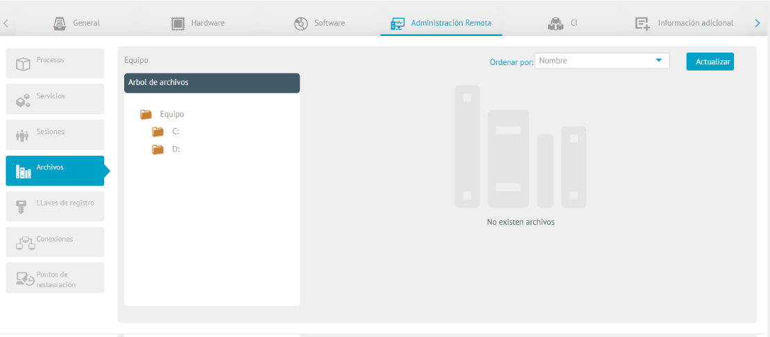Image resolution: width=770 pixels, height=337 pixels.
Task: Click the Servicios cubes icon
Action: tap(23, 102)
